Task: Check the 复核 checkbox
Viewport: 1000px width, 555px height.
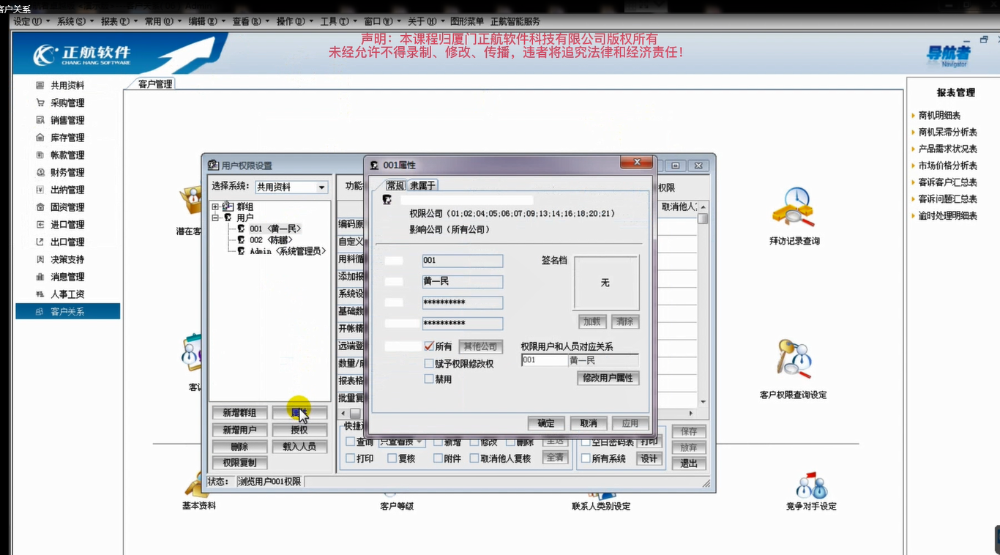Action: [x=392, y=458]
